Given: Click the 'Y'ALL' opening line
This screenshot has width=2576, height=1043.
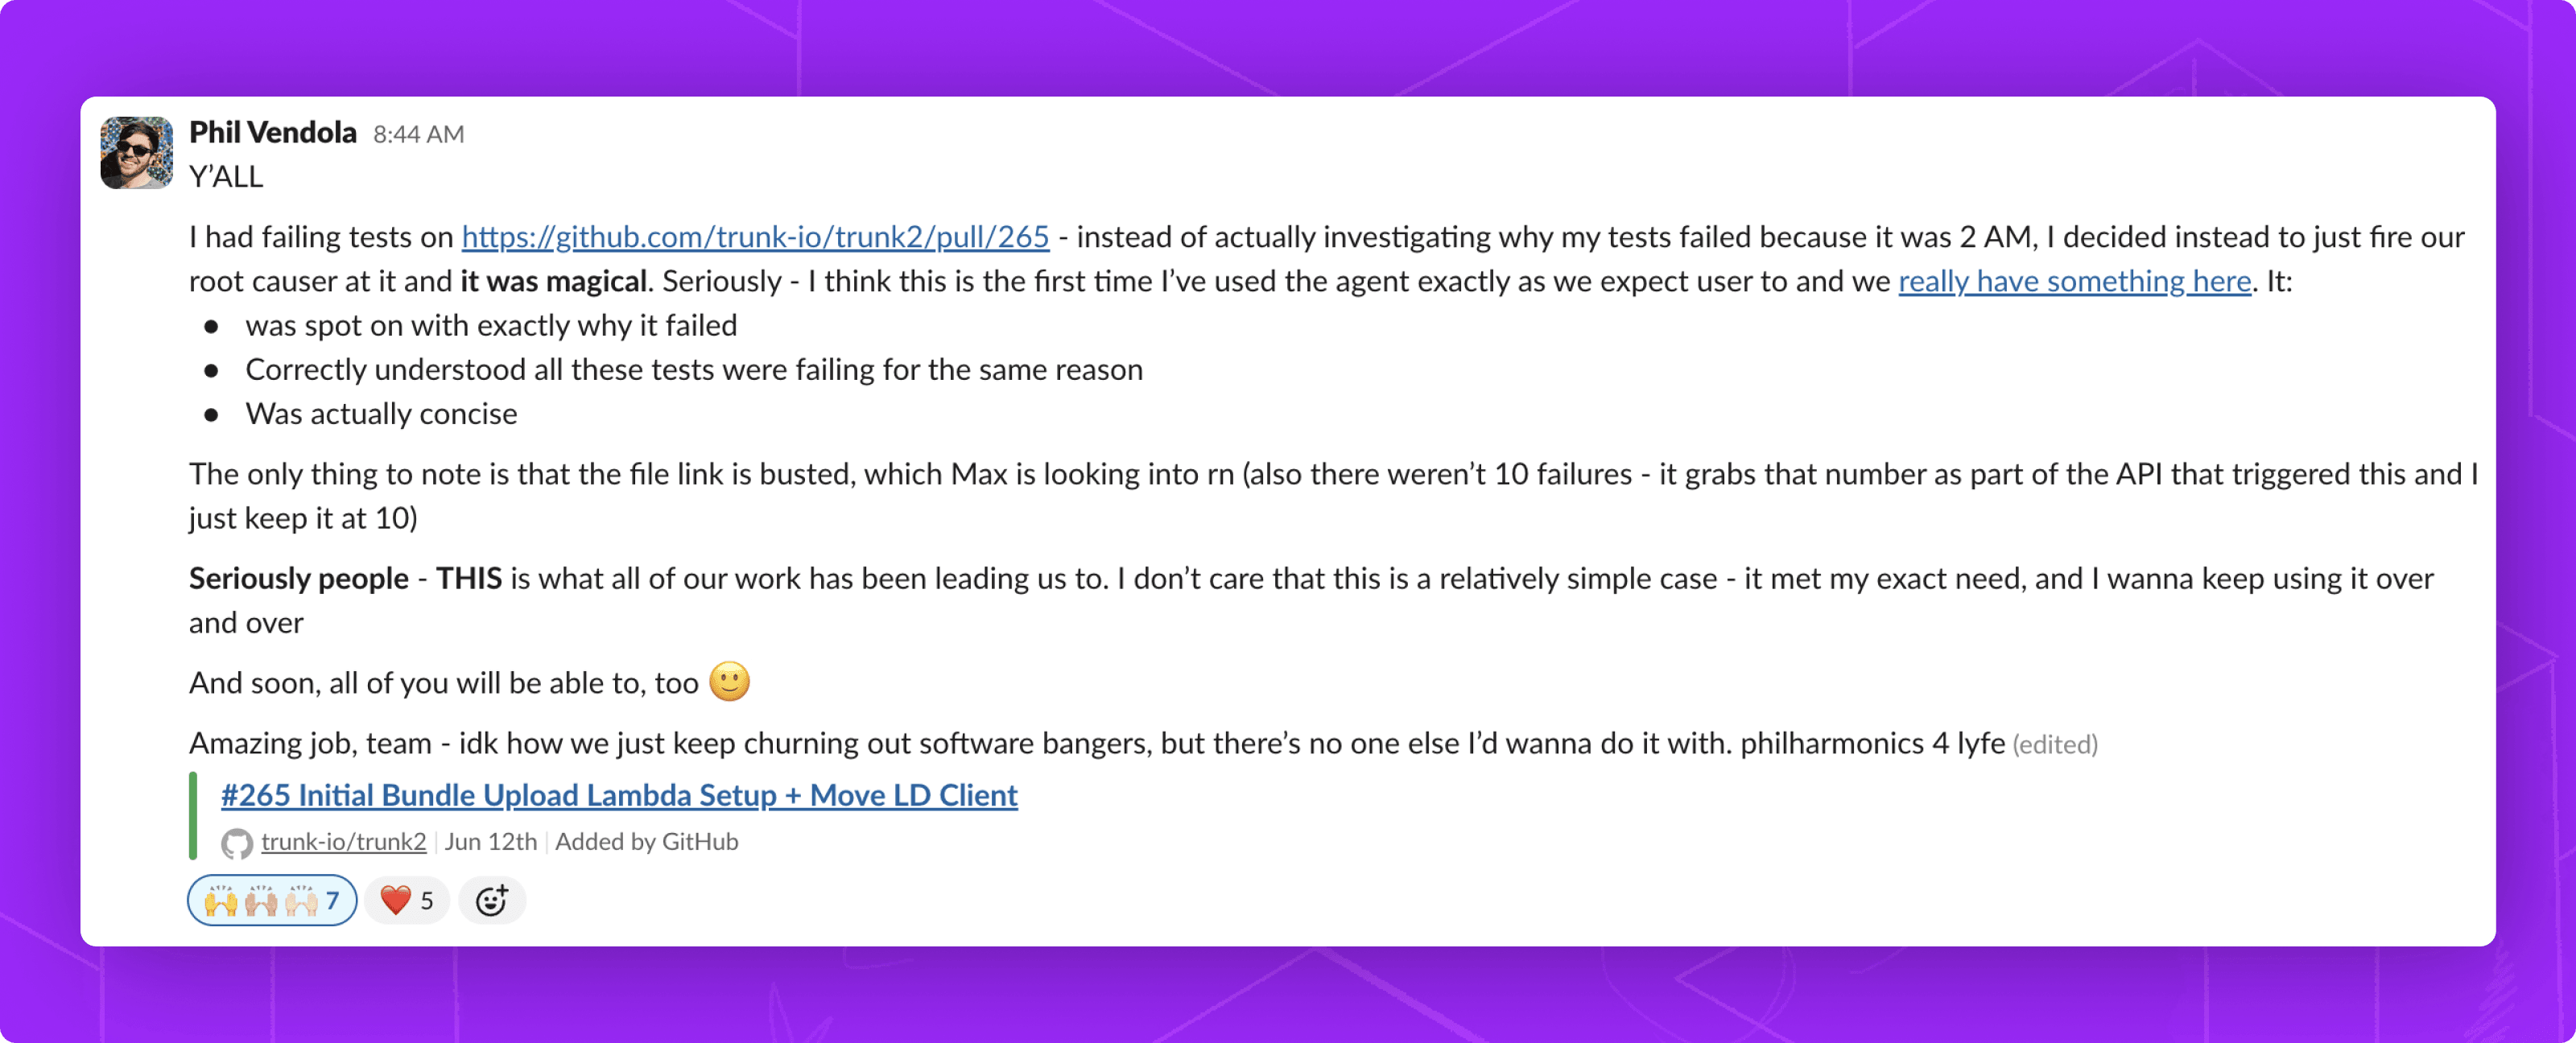Looking at the screenshot, I should [x=226, y=176].
